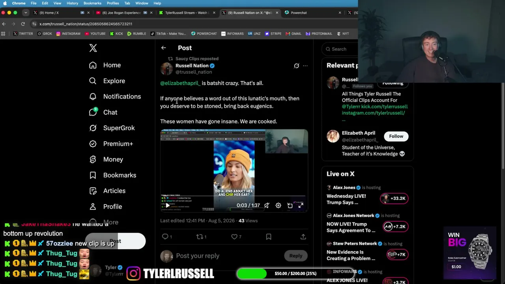505x284 pixels.
Task: Open the Profiles menu
Action: pos(113,3)
